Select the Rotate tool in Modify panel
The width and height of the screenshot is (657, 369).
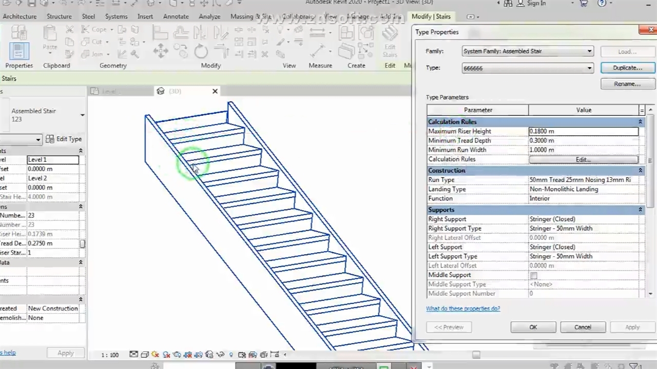201,51
